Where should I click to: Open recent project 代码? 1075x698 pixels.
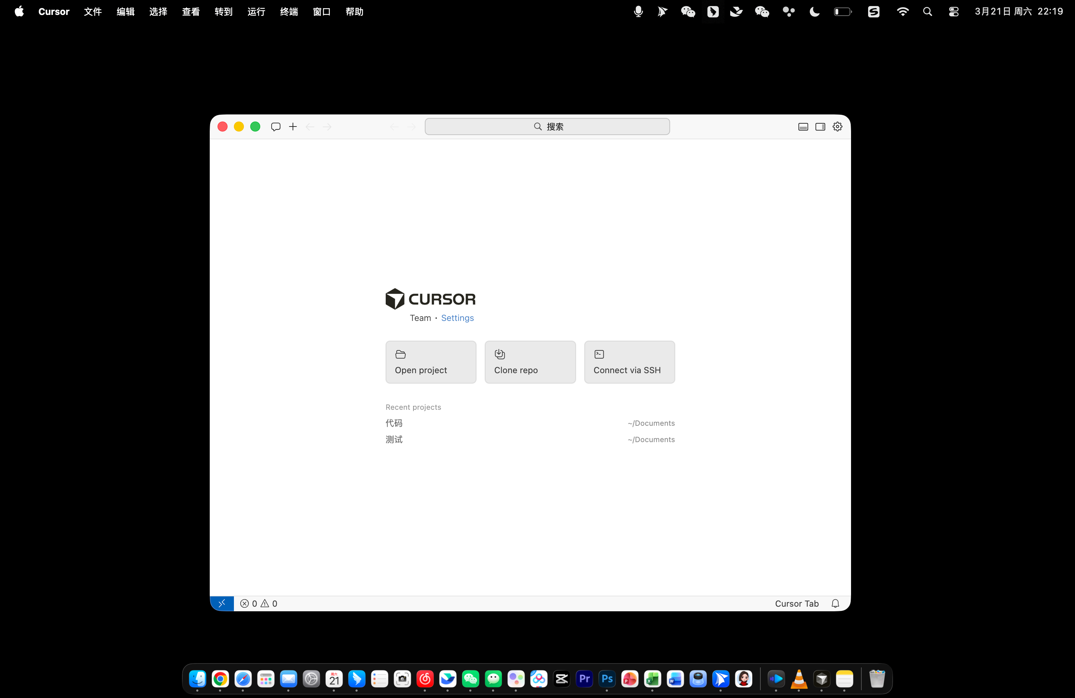394,423
